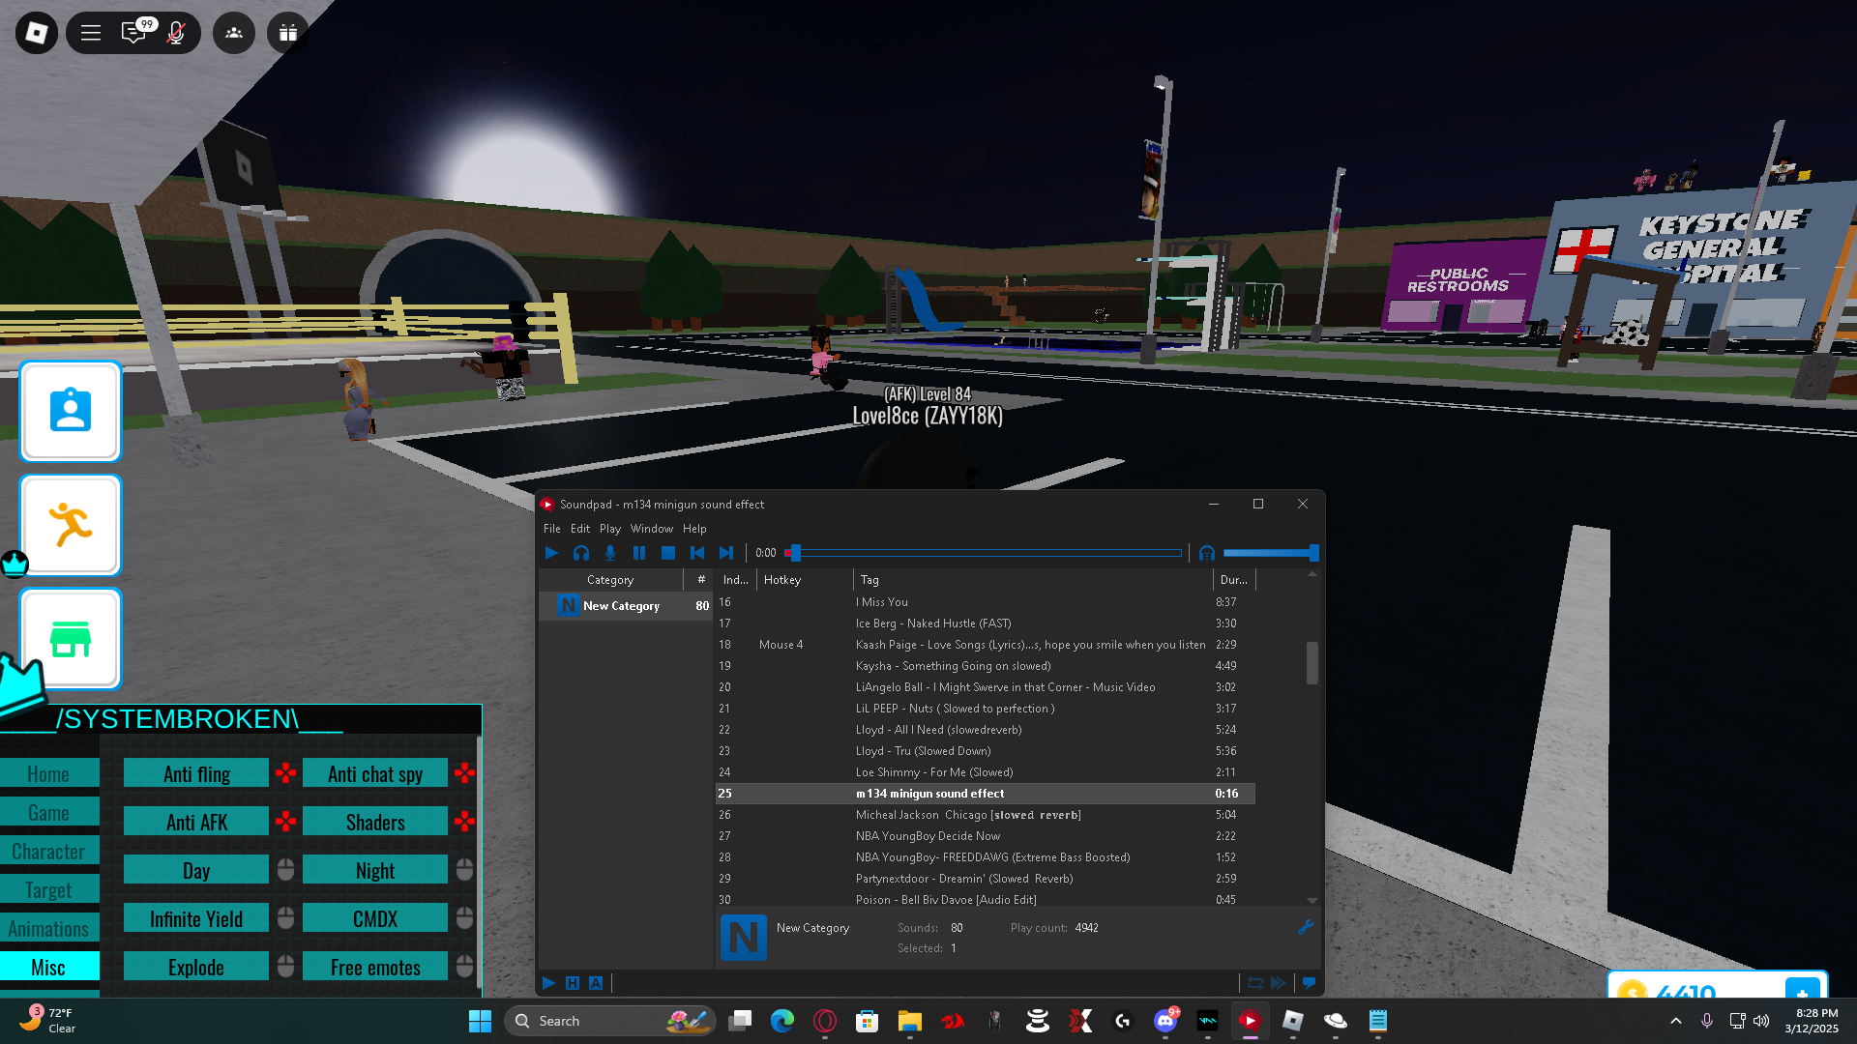This screenshot has width=1857, height=1044.
Task: Click the Anti chat spy button
Action: 375,773
